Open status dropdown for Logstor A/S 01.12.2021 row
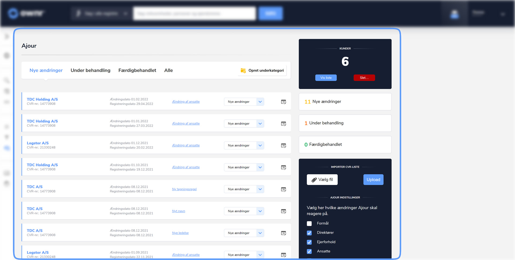This screenshot has width=515, height=260. pos(244,145)
